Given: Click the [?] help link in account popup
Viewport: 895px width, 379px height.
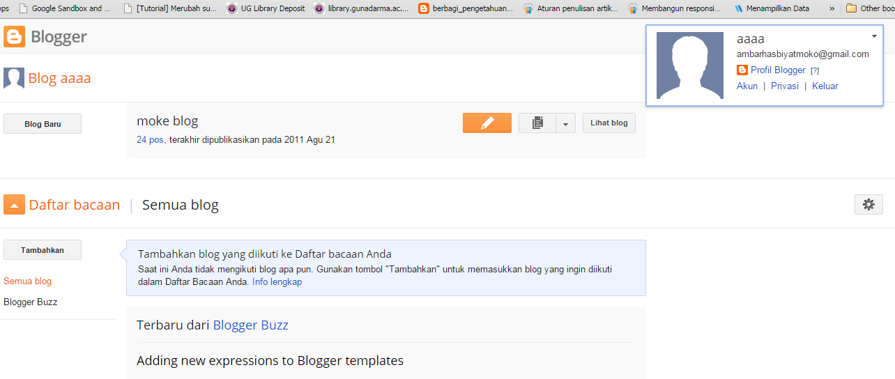Looking at the screenshot, I should pos(815,71).
